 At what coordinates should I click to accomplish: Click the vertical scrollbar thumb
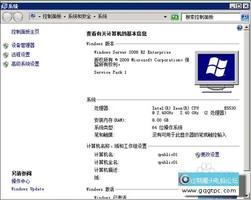[x=246, y=100]
